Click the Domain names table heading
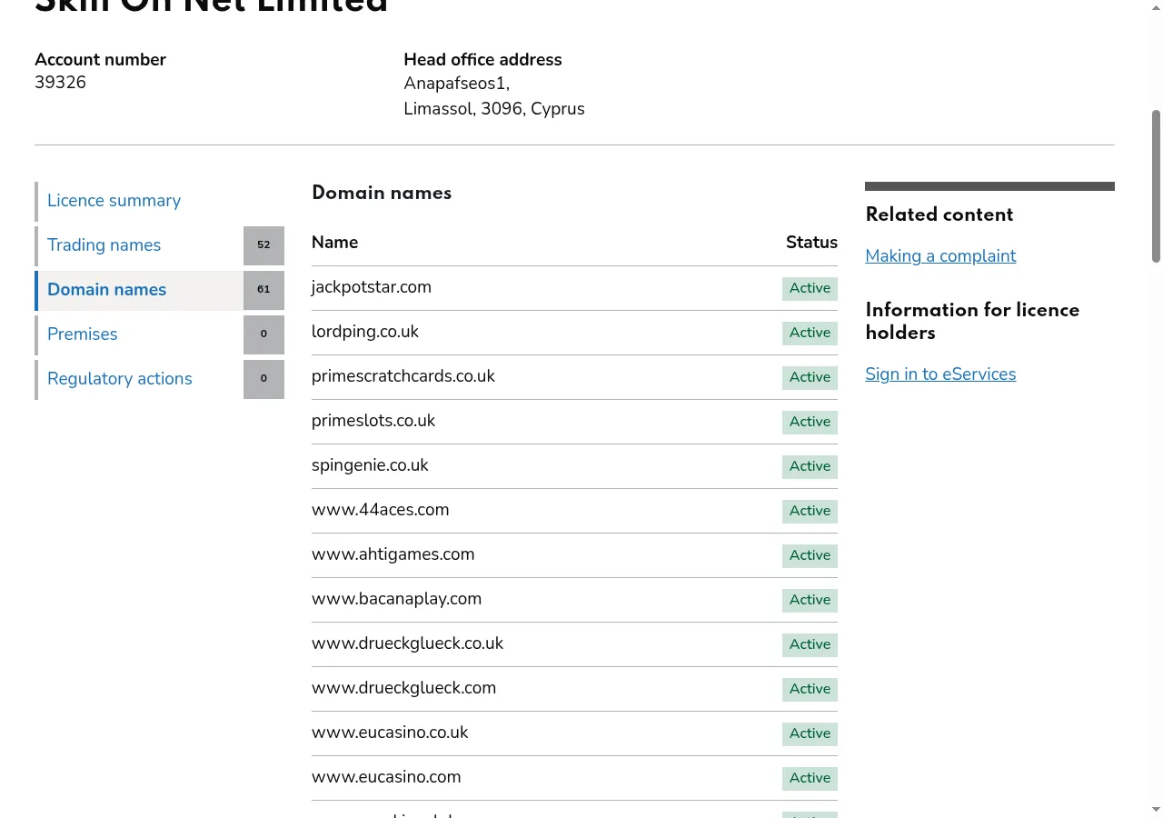This screenshot has height=818, width=1163. tap(382, 193)
